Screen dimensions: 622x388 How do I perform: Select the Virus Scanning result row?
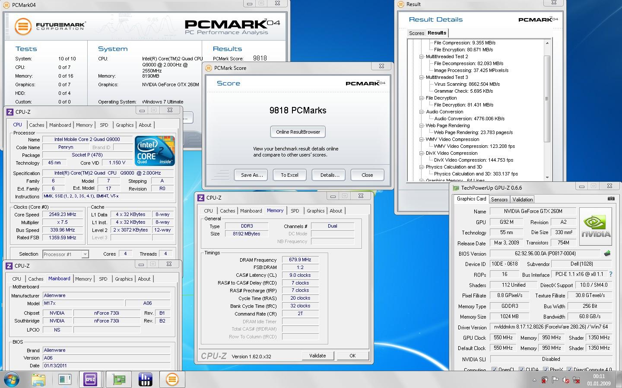pyautogui.click(x=467, y=84)
